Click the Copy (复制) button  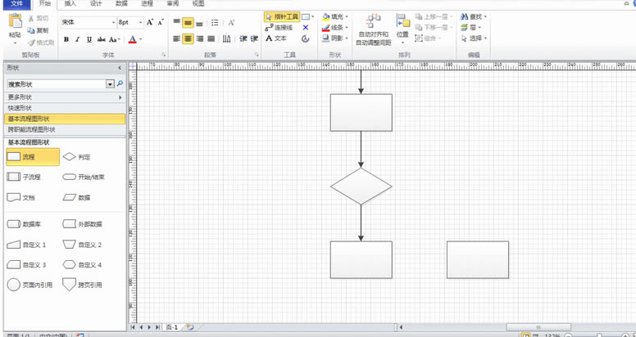[x=38, y=30]
